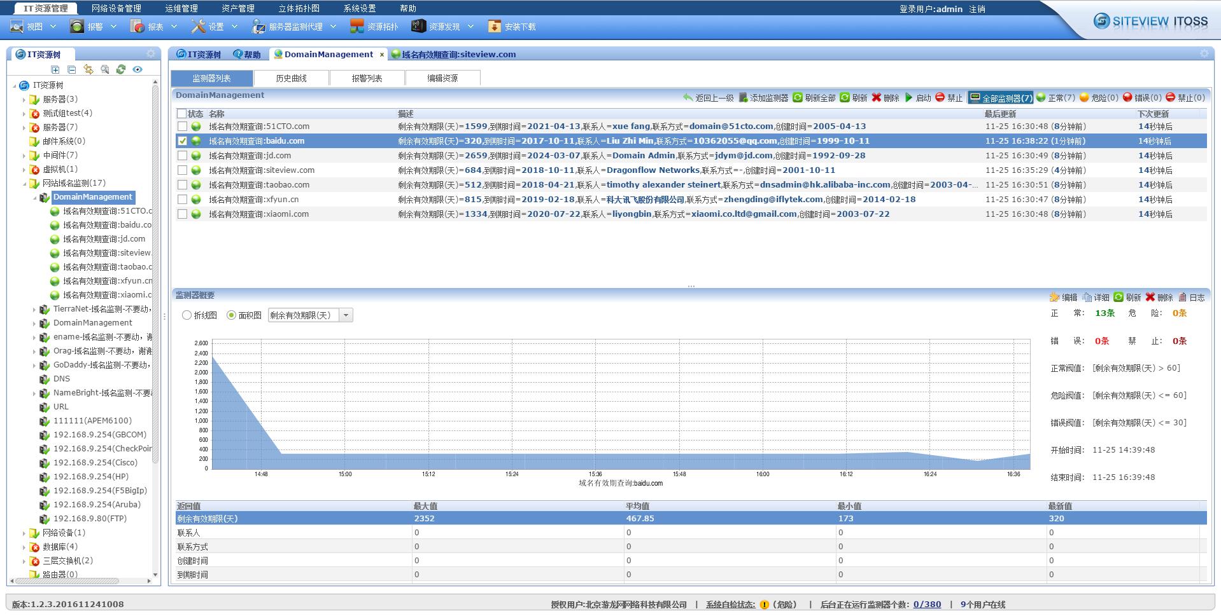Open the 报警 toolbar dropdown menu

(113, 27)
